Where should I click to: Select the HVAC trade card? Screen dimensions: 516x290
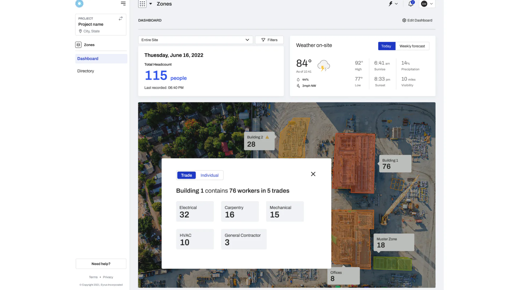point(195,239)
